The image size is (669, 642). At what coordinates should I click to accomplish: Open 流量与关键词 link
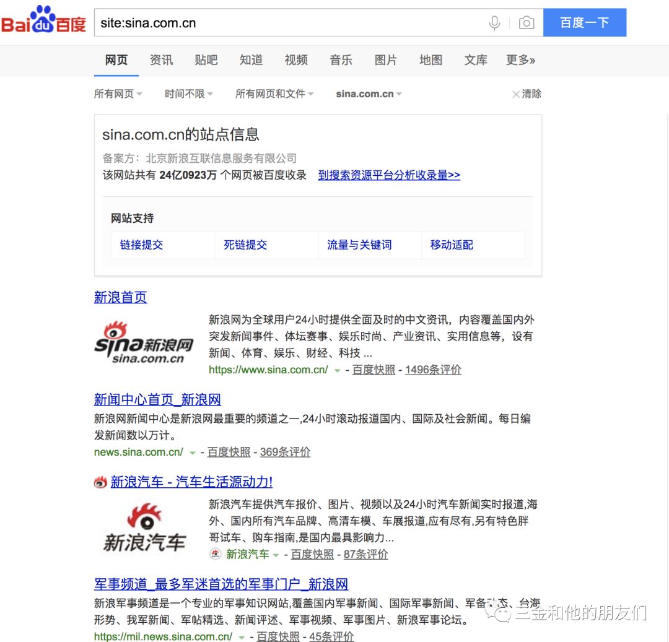tap(359, 245)
